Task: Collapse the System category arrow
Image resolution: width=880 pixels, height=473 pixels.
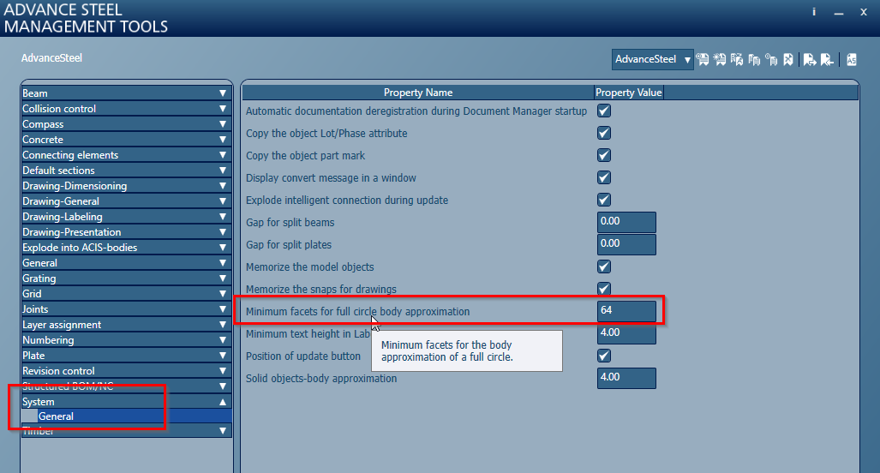Action: click(223, 402)
